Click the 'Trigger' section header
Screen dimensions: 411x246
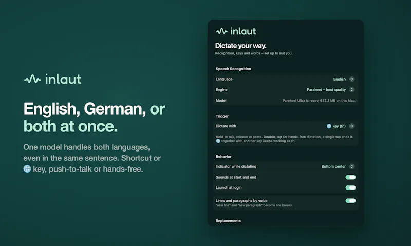point(222,116)
